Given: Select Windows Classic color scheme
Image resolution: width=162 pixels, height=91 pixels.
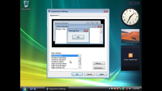Looking at the screenshot, I should [65, 62].
